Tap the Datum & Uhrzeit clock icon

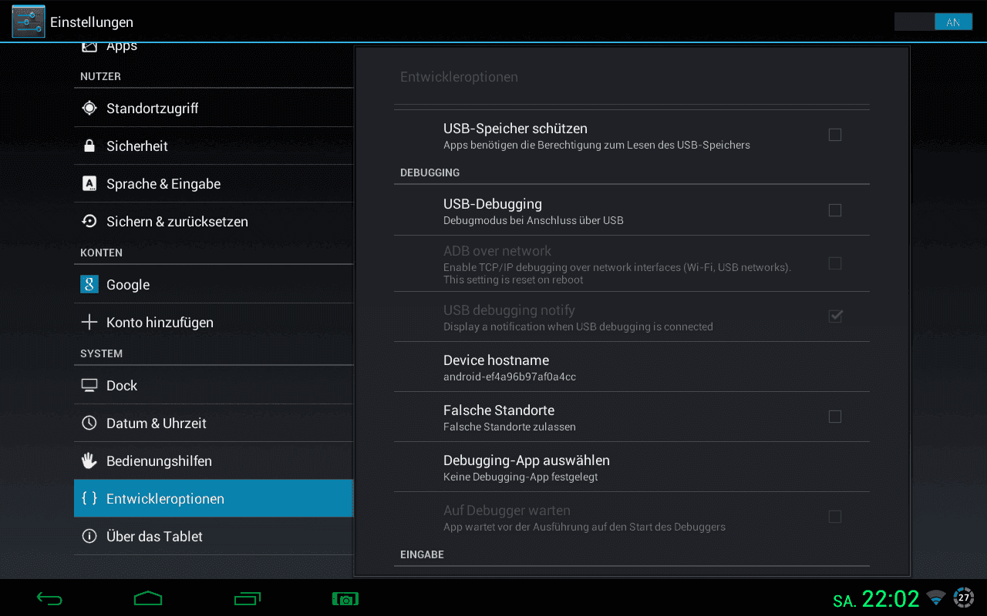click(x=89, y=423)
